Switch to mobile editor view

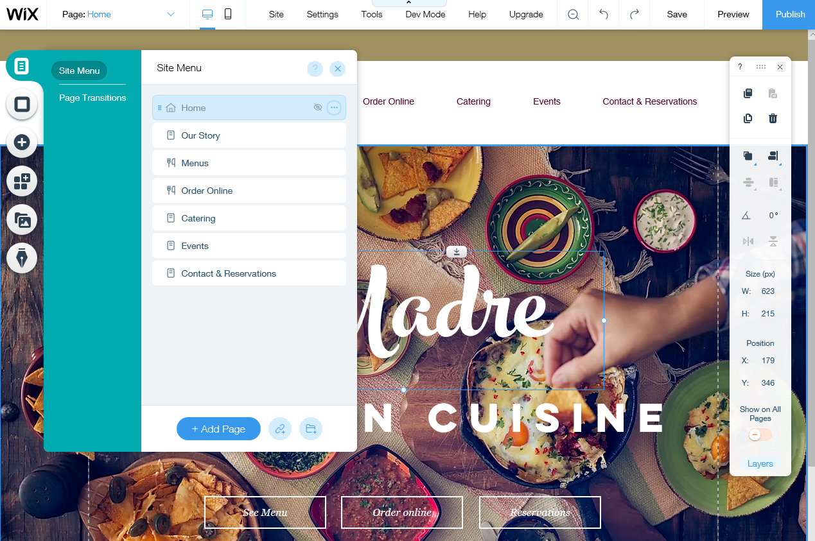click(x=228, y=14)
